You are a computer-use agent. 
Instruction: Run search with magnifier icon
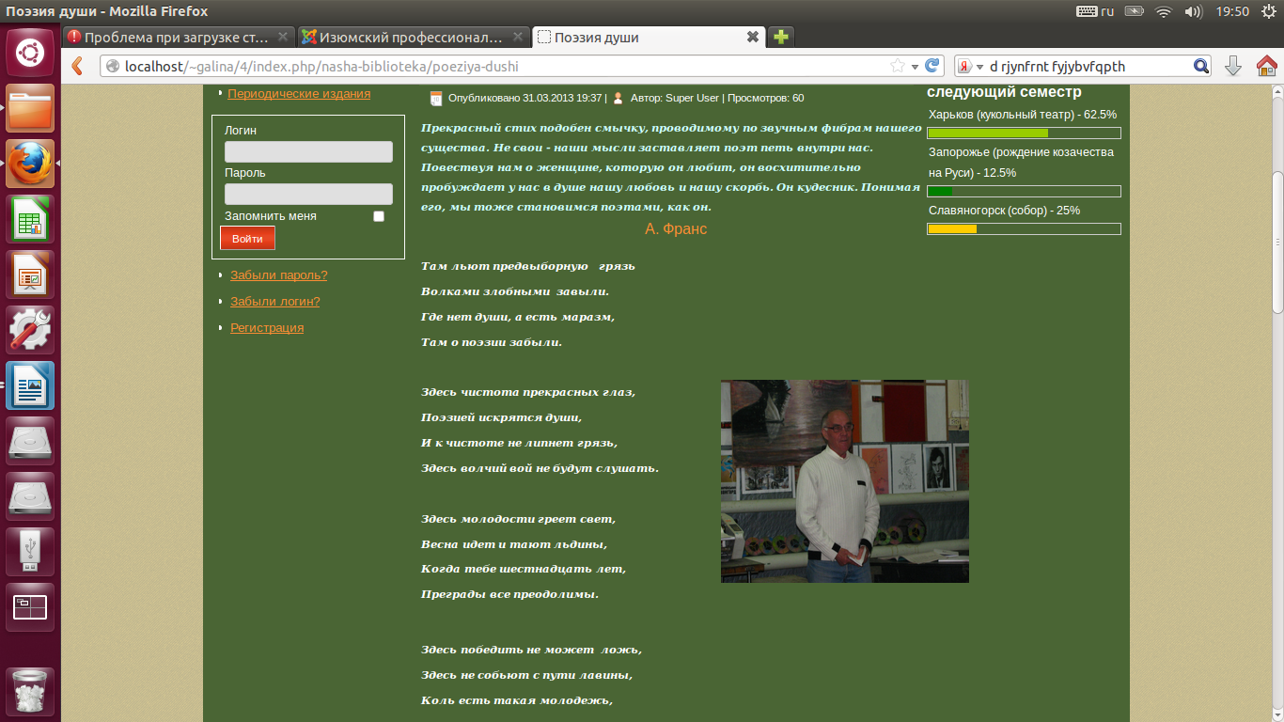pos(1201,66)
